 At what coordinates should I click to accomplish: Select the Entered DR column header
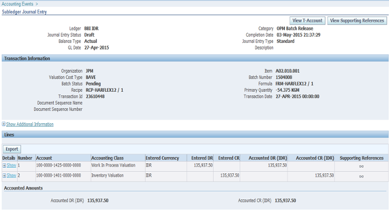coord(202,158)
